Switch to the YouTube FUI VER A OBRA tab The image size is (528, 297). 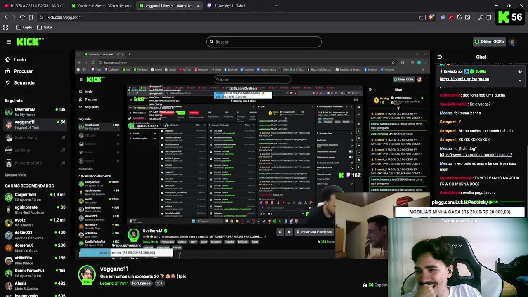33,6
